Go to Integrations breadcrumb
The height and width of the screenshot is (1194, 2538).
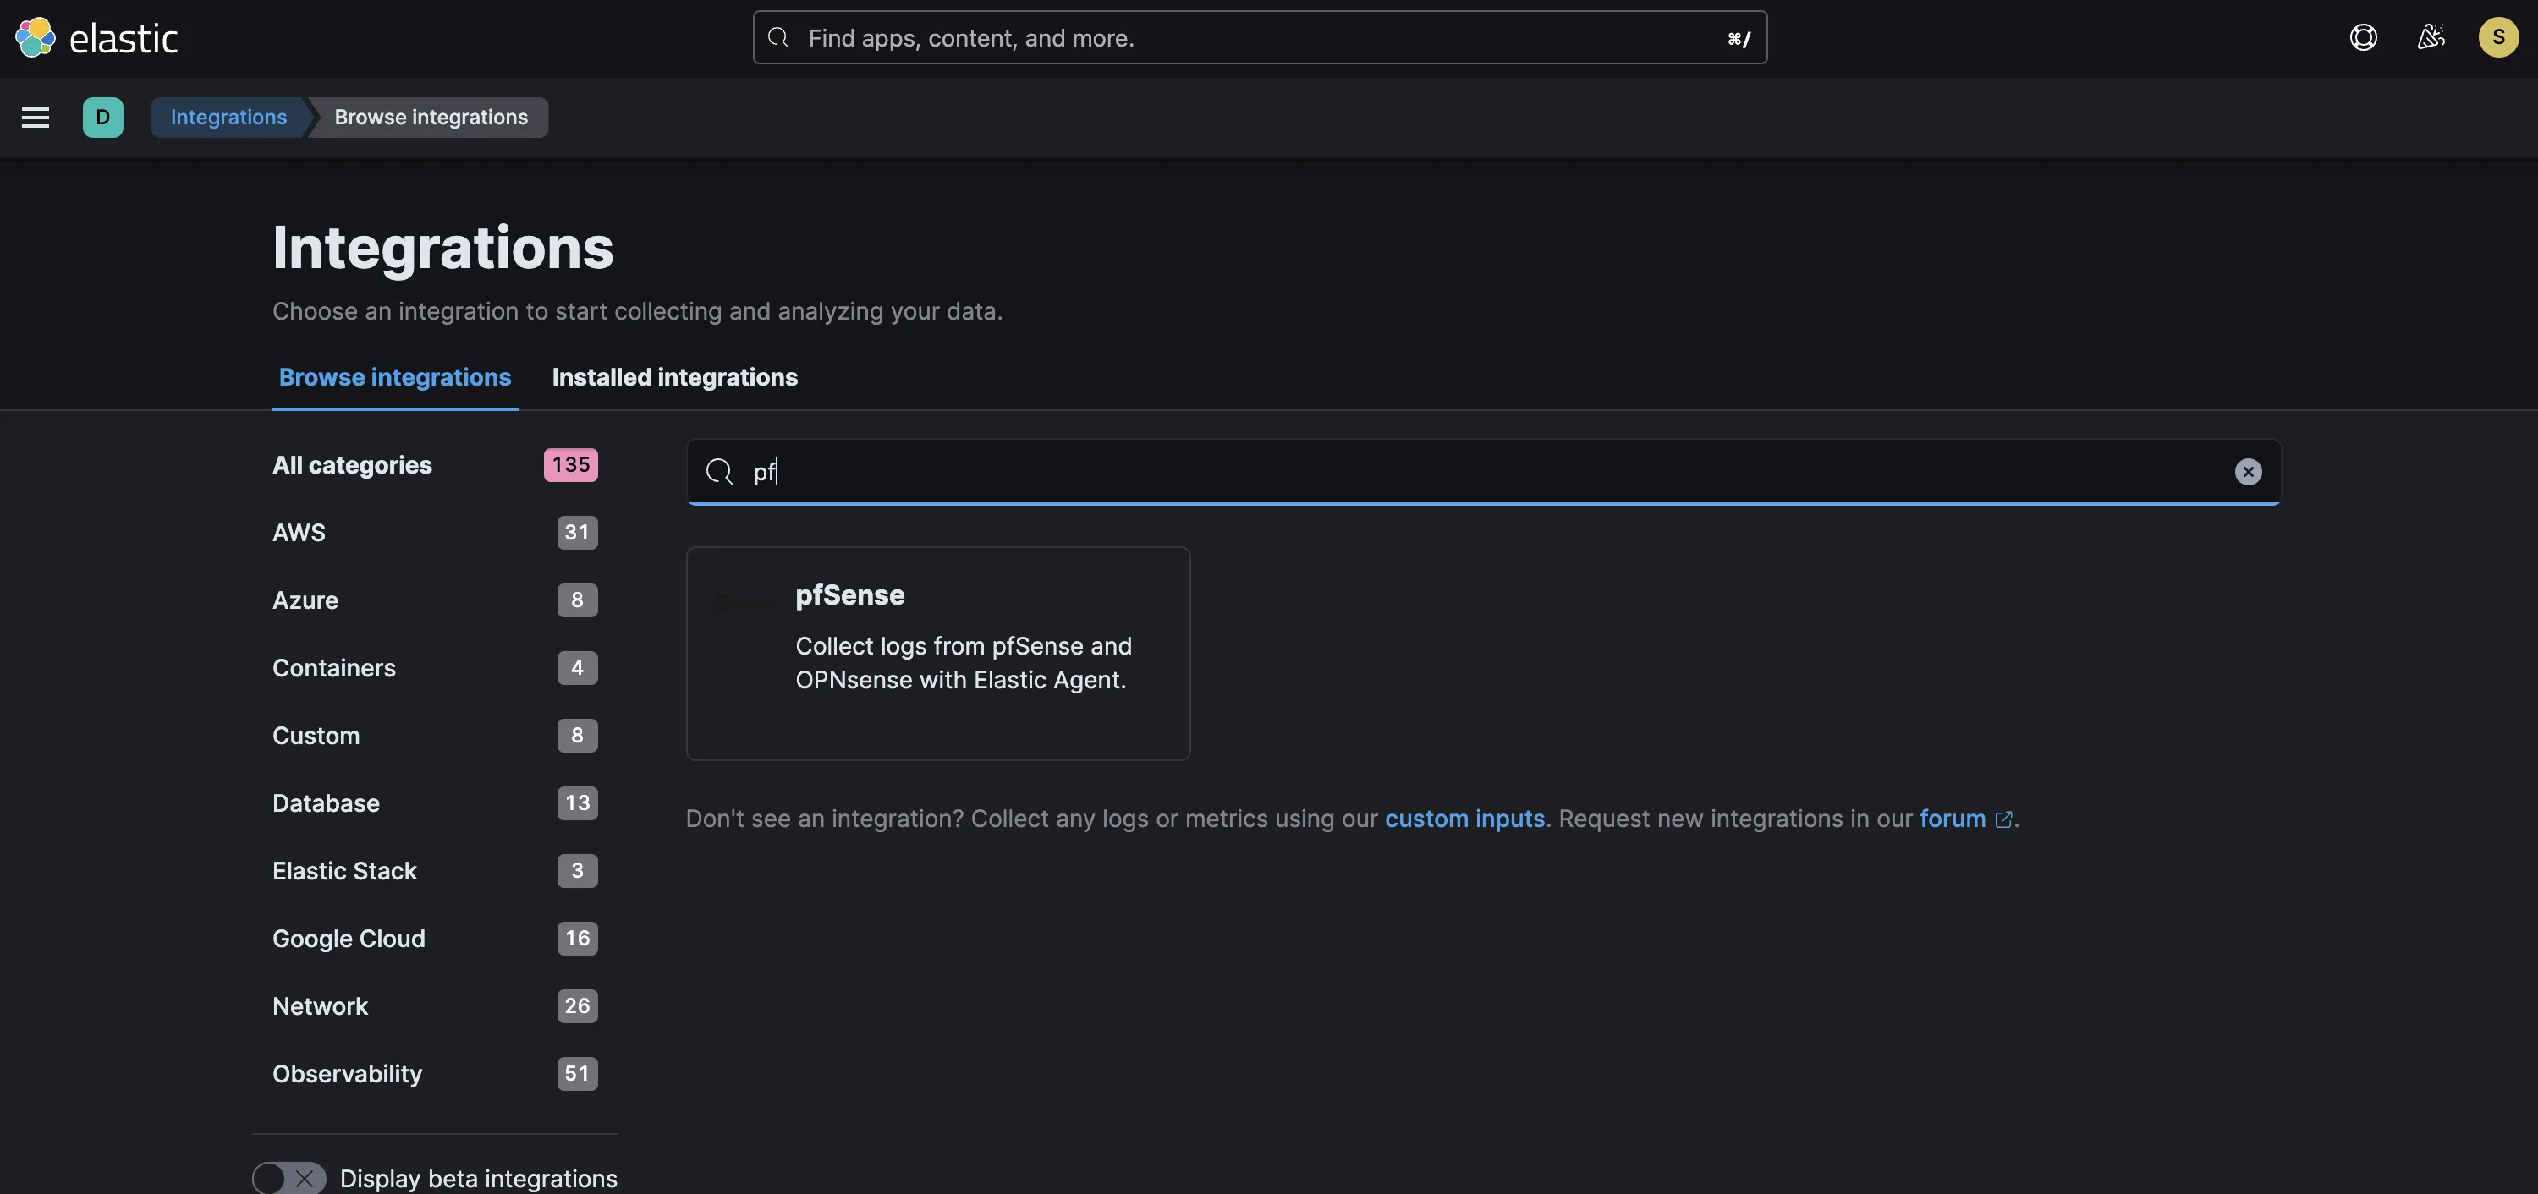228,118
